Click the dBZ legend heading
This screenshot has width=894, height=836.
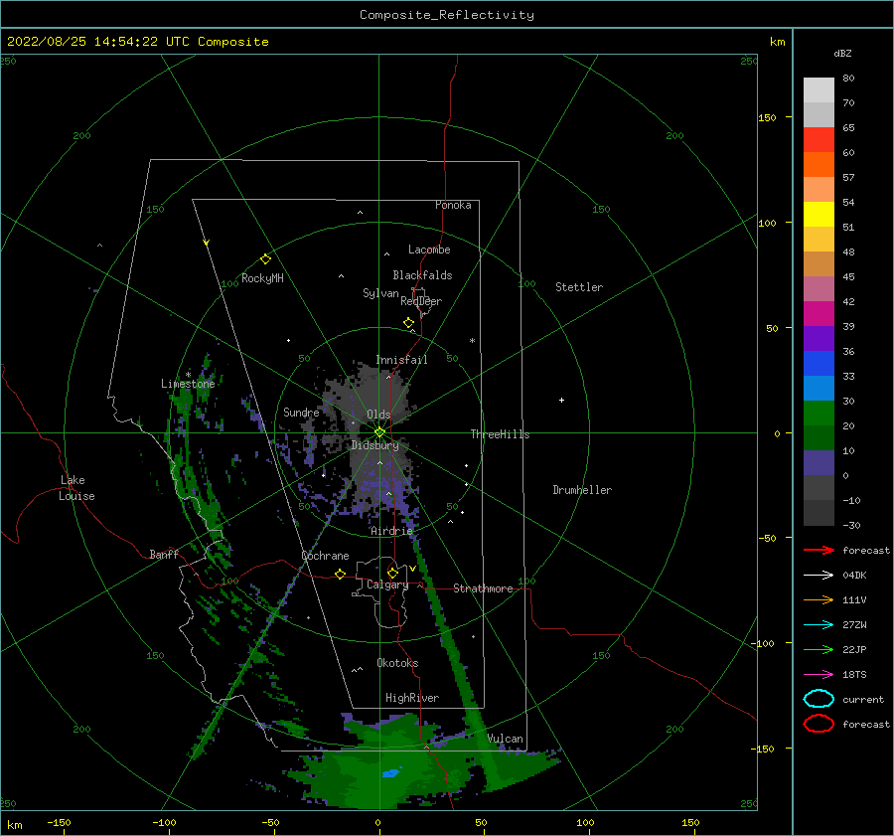pyautogui.click(x=842, y=53)
